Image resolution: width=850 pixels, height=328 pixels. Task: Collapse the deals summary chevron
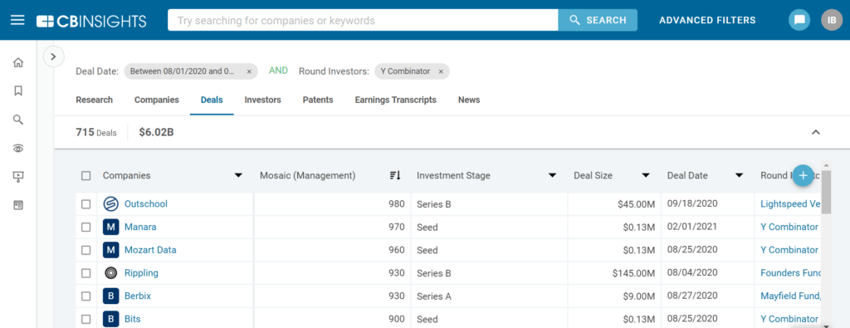[x=816, y=132]
